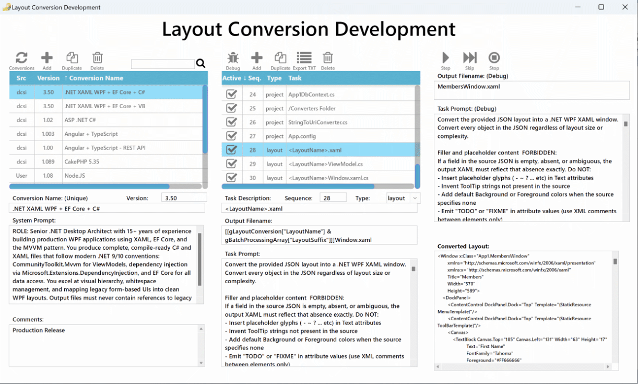Click inside the System Prompt text
The width and height of the screenshot is (638, 384).
pyautogui.click(x=102, y=264)
